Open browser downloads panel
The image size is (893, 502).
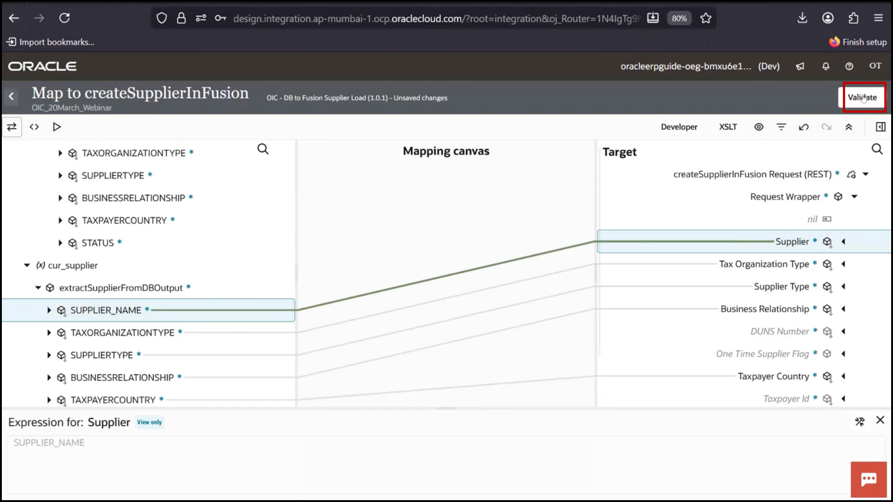(x=802, y=18)
